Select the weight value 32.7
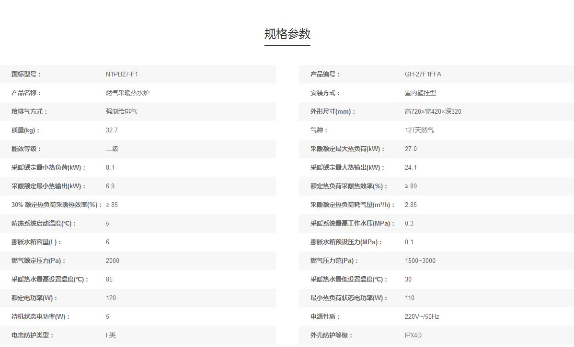Screen dimensions: 574x347 [112, 130]
